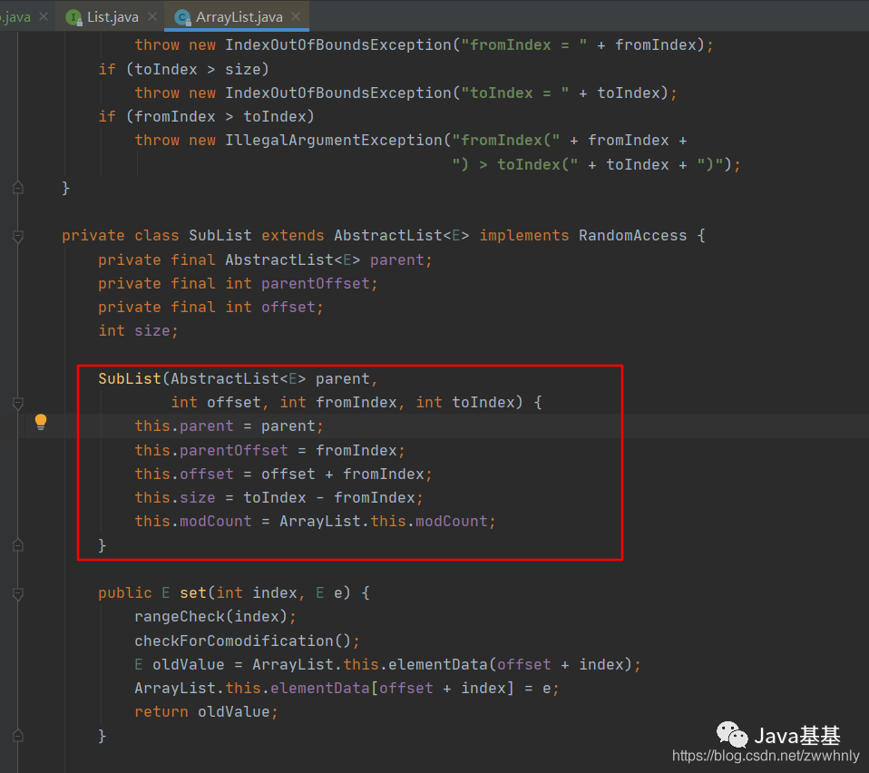869x773 pixels.
Task: Open the yellow lightbulb quick-fix suggestions
Action: click(41, 422)
